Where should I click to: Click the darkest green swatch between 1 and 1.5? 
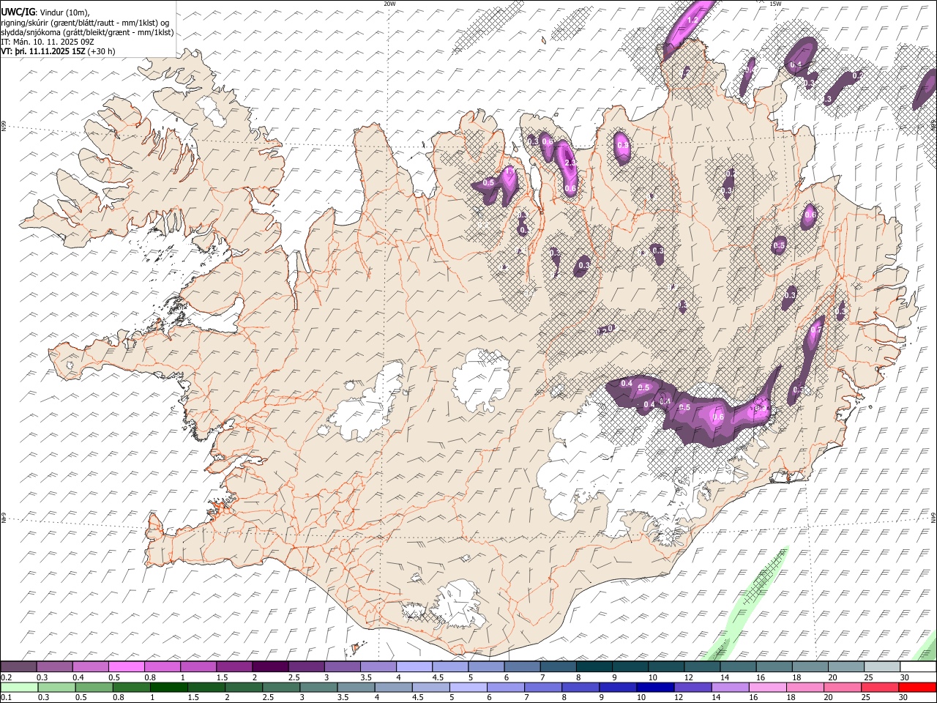169,687
